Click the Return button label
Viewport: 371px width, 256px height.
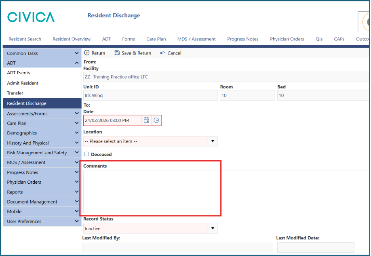pos(99,53)
